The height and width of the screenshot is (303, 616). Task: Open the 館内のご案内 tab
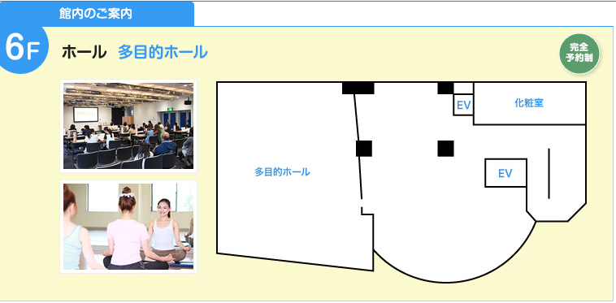[x=97, y=14]
